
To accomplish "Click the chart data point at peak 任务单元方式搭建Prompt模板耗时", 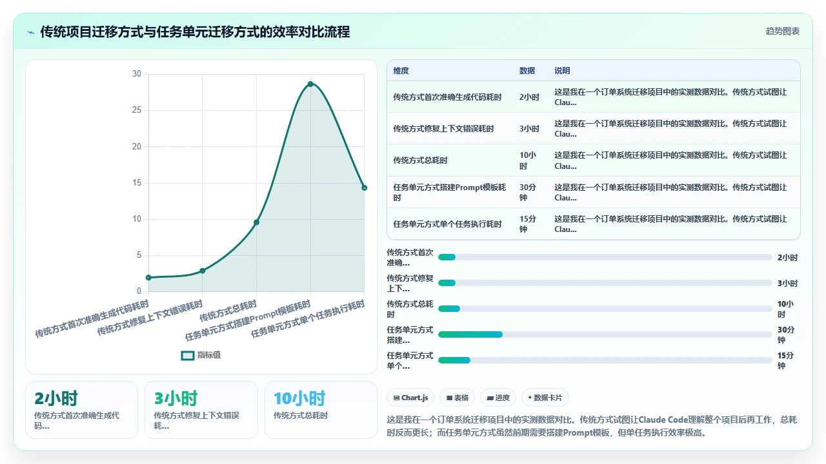I will (x=310, y=84).
